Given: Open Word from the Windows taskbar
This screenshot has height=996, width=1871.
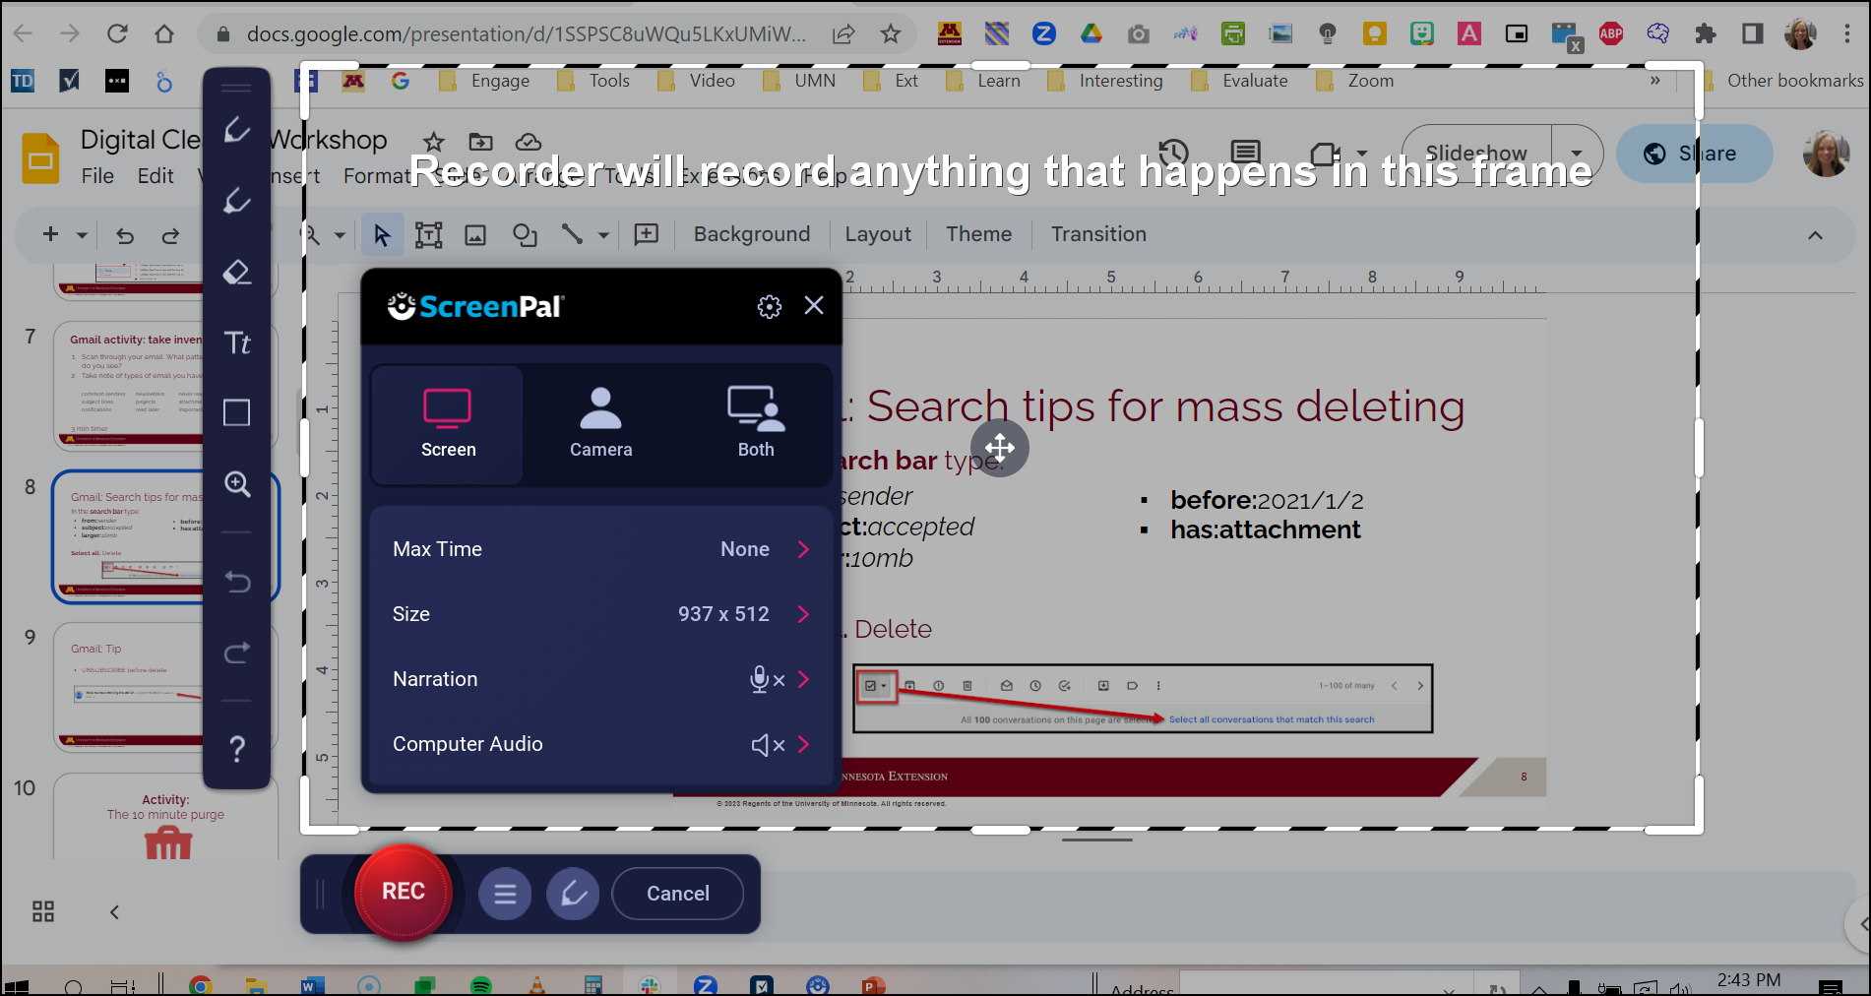Looking at the screenshot, I should (x=312, y=985).
